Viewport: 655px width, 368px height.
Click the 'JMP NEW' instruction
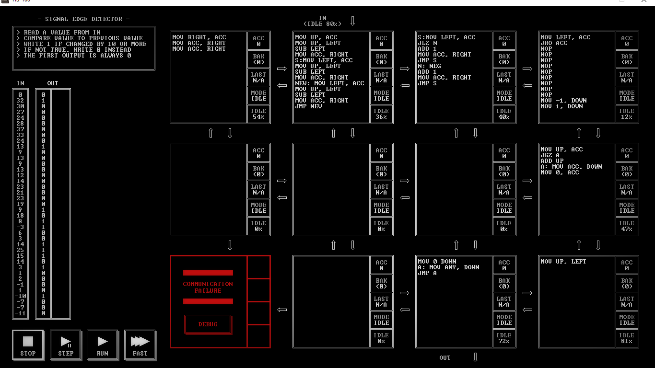[x=308, y=106]
